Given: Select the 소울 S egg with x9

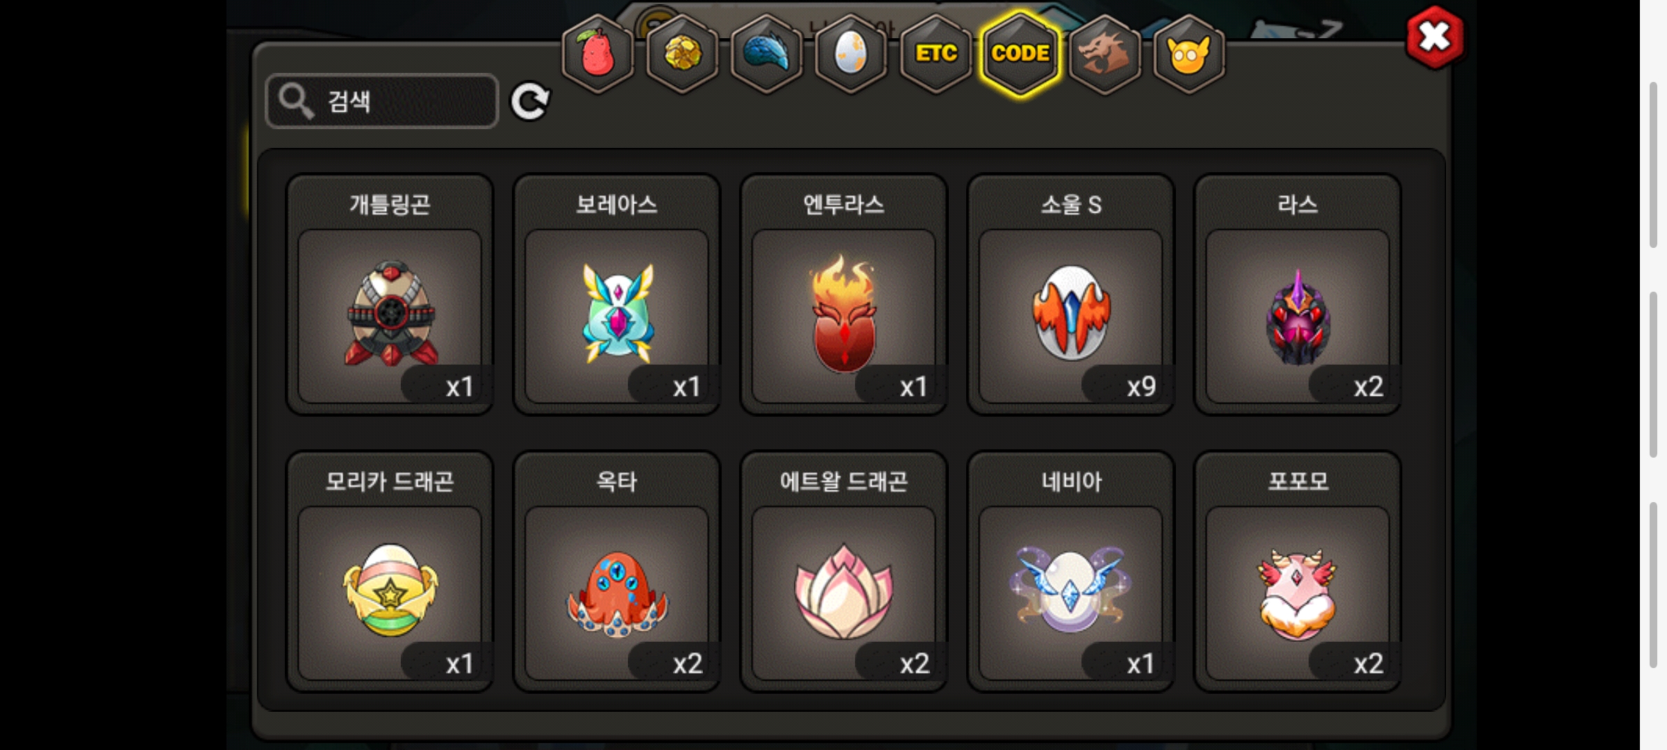Looking at the screenshot, I should coord(1071,294).
